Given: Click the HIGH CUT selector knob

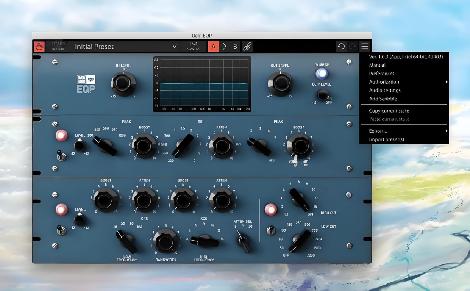Looking at the screenshot, I should click(x=299, y=200).
